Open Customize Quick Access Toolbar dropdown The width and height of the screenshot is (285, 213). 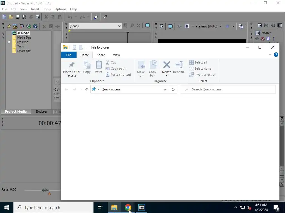point(86,48)
